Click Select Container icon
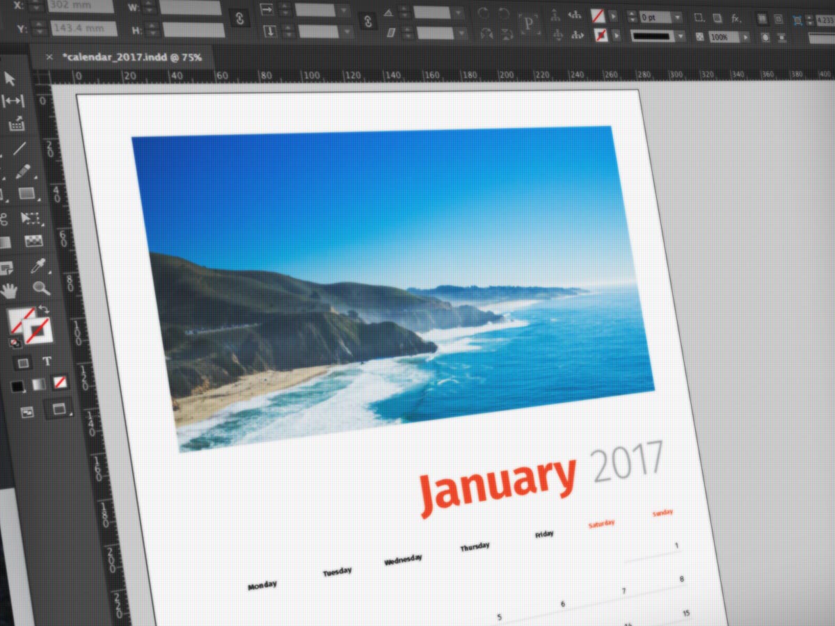This screenshot has height=626, width=835. pos(555,15)
